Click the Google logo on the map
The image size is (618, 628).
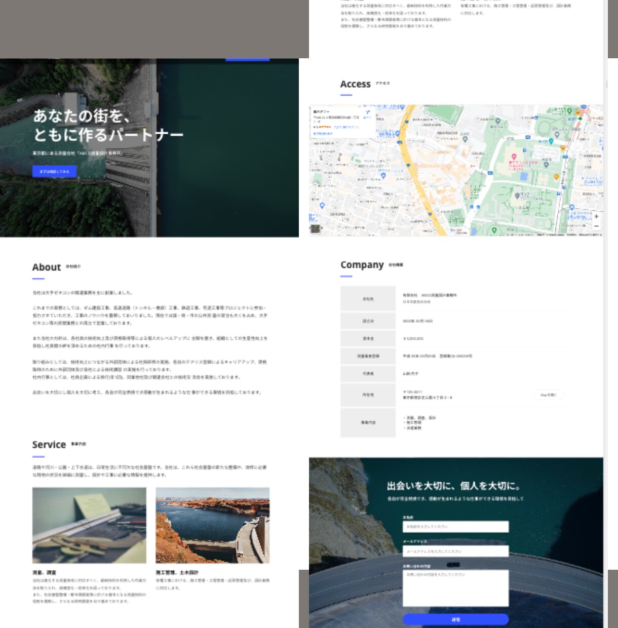[456, 230]
